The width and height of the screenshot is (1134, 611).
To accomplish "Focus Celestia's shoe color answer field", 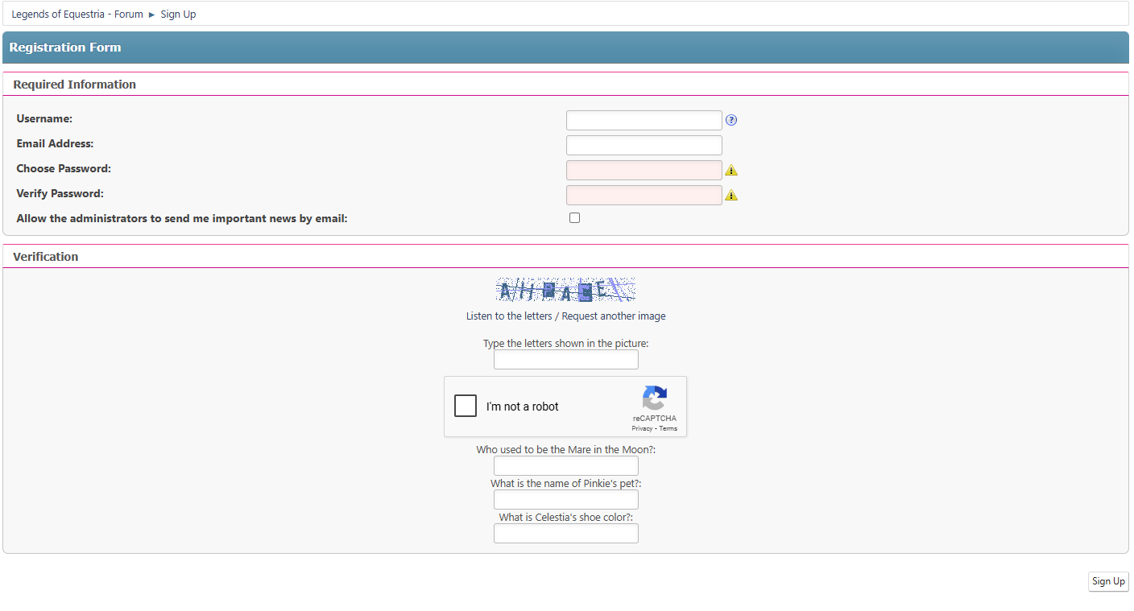I will tap(566, 533).
